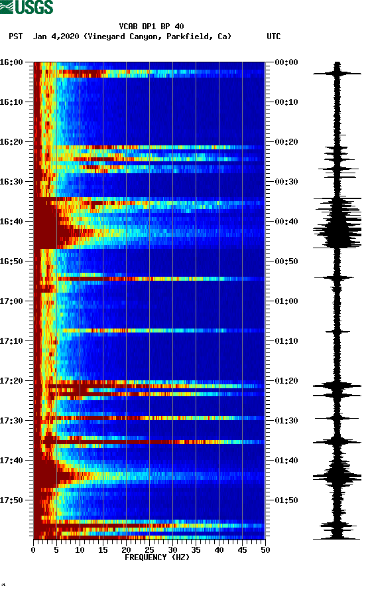366x592 pixels.
Task: Click the PST timezone label
Action: point(15,37)
